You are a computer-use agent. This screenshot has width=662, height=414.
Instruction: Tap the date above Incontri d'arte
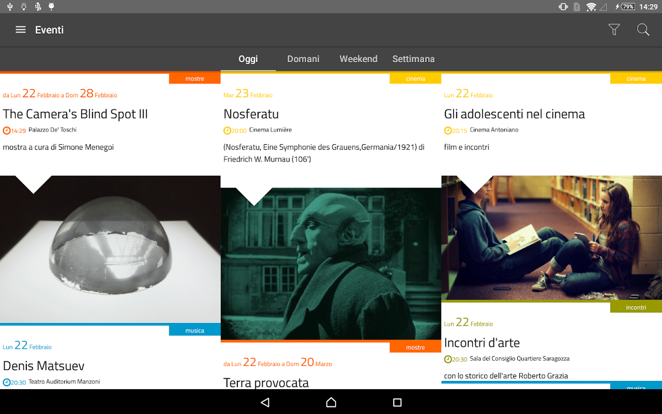(469, 322)
